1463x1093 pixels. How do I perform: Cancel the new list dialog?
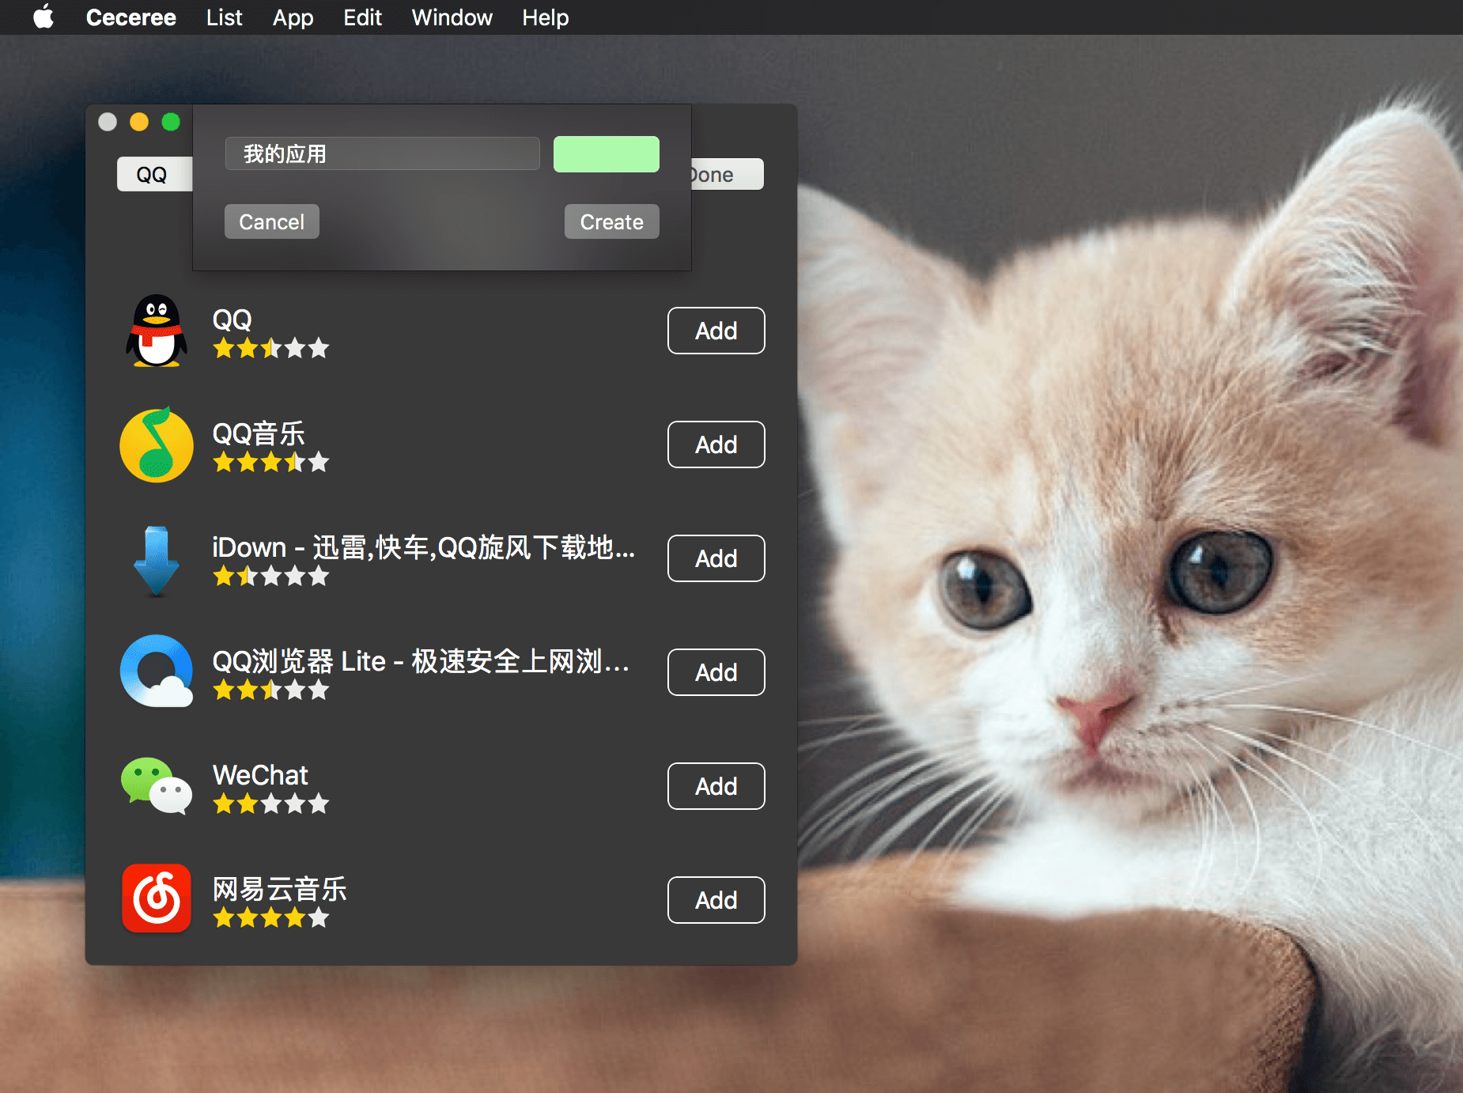point(272,221)
